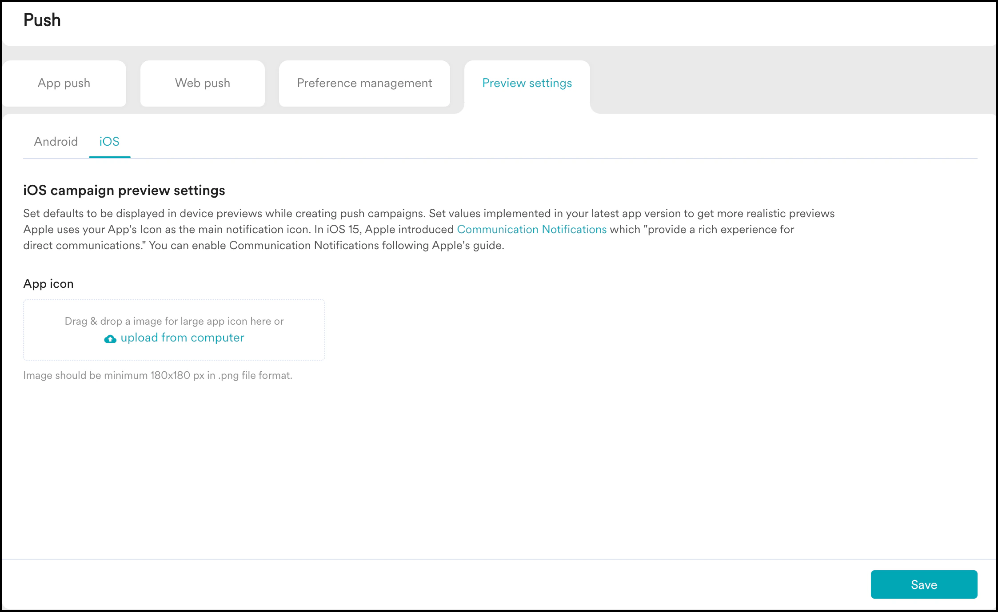Click the Push page title
This screenshot has height=612, width=998.
click(x=42, y=20)
